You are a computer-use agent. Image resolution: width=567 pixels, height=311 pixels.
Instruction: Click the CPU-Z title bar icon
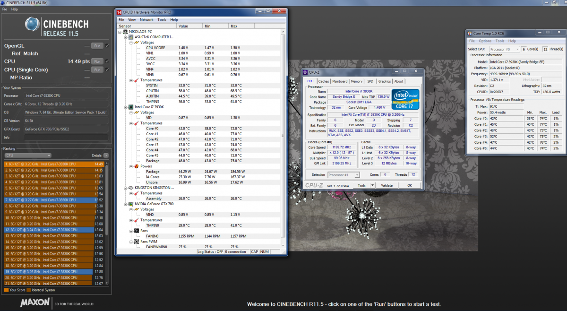tap(305, 72)
